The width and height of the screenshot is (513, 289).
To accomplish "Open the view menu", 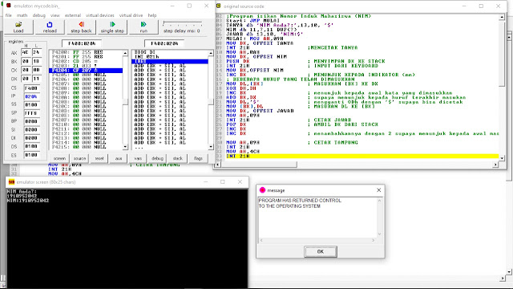I will 55,15.
